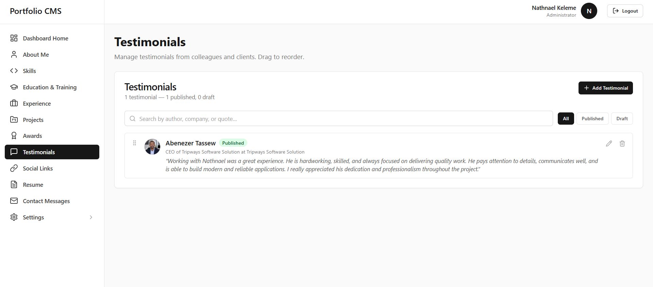The width and height of the screenshot is (653, 287).
Task: Click the Logout button
Action: [x=625, y=11]
